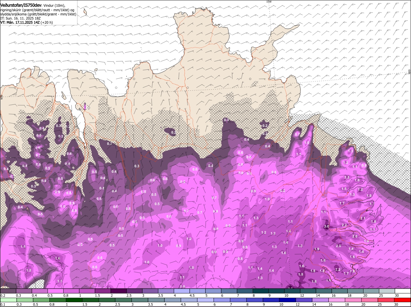Click the '1.9' snowfall value on the map

[317, 249]
